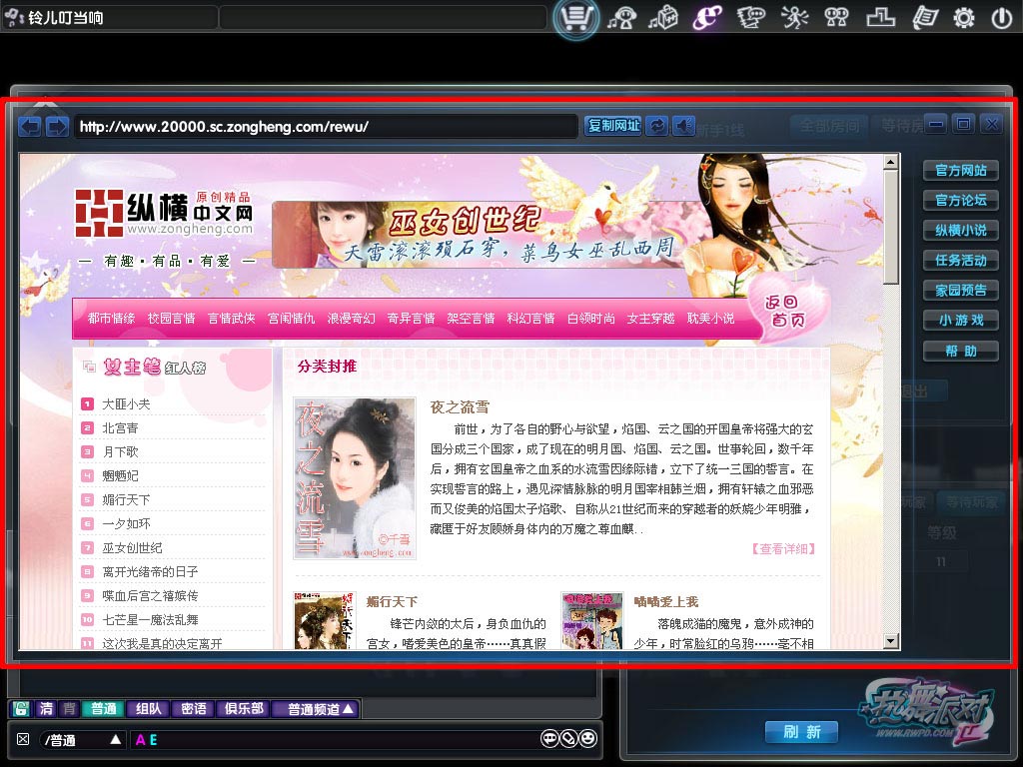Expand the /普通 chat mode dropdown

point(82,740)
